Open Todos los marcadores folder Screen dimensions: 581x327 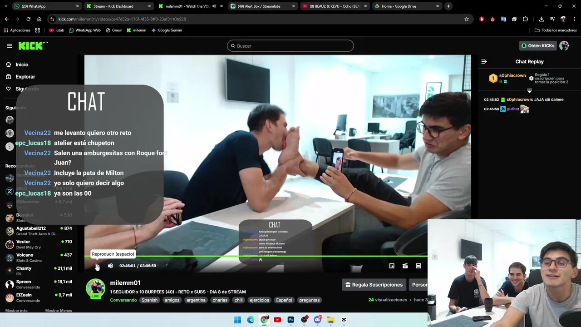[556, 30]
